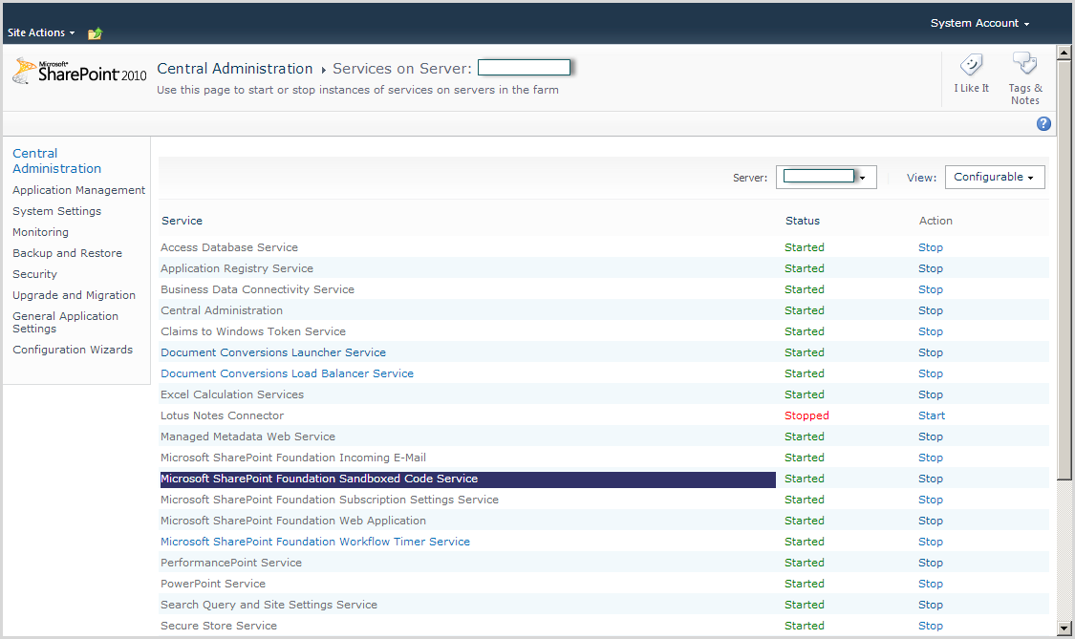The image size is (1075, 639).
Task: Stop the Business Data Connectivity Service
Action: click(x=931, y=289)
